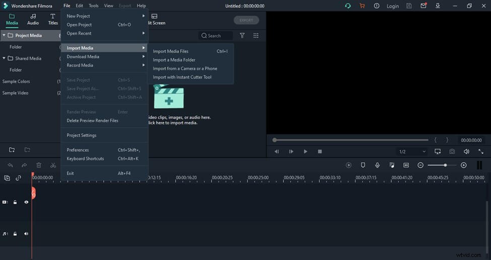Click the timeline zoom slider handle
The width and height of the screenshot is (491, 260).
pos(445,165)
